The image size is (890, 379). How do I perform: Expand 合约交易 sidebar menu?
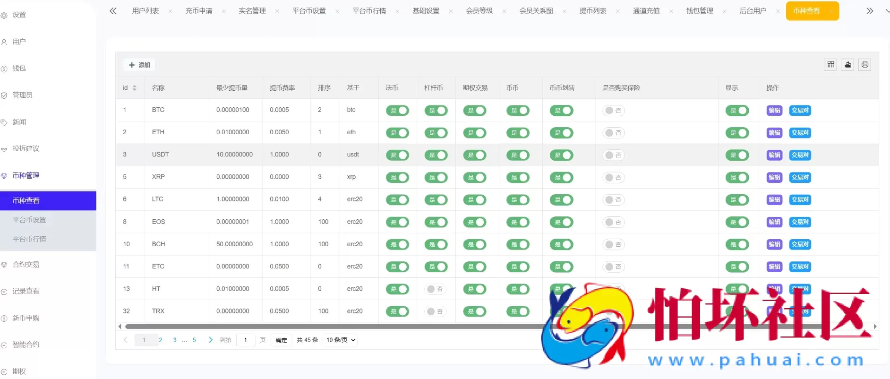(x=26, y=264)
